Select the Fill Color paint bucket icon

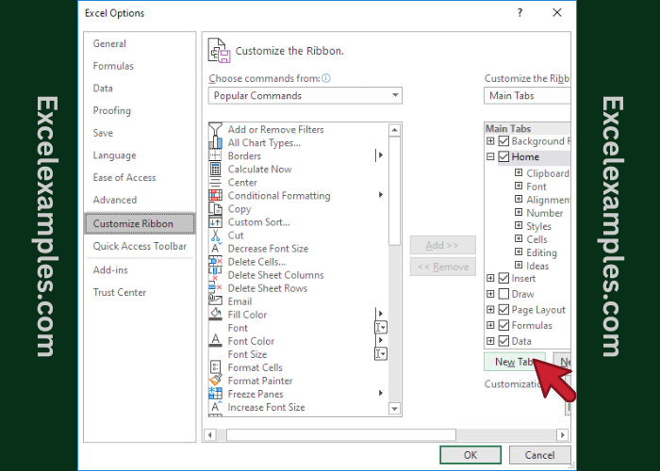(x=216, y=315)
